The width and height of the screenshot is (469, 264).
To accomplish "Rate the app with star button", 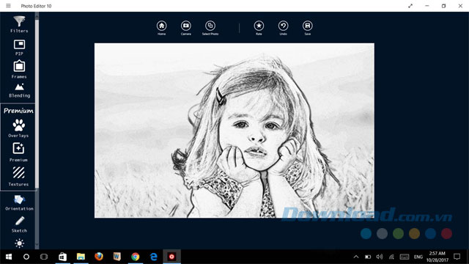I will 259,28.
